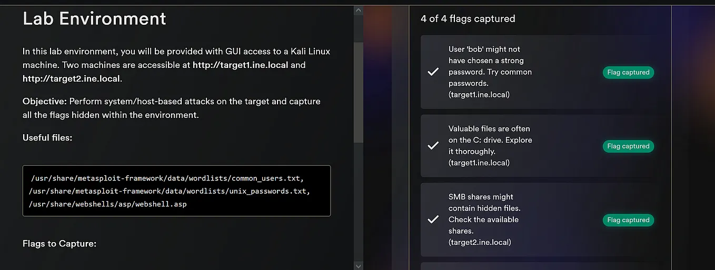This screenshot has width=715, height=270.
Task: Click the 'Lab Environment' title
Action: 94,18
